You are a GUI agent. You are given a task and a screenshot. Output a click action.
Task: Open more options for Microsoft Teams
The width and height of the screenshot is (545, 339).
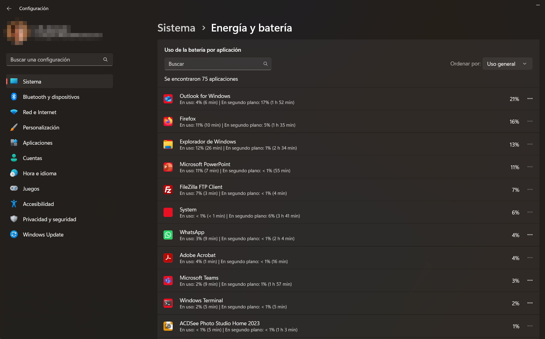[x=530, y=280]
